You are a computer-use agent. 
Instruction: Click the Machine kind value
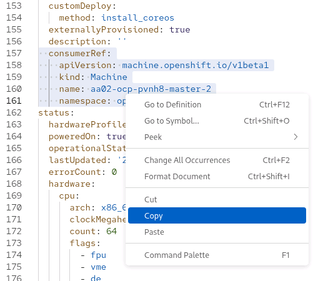pyautogui.click(x=109, y=77)
